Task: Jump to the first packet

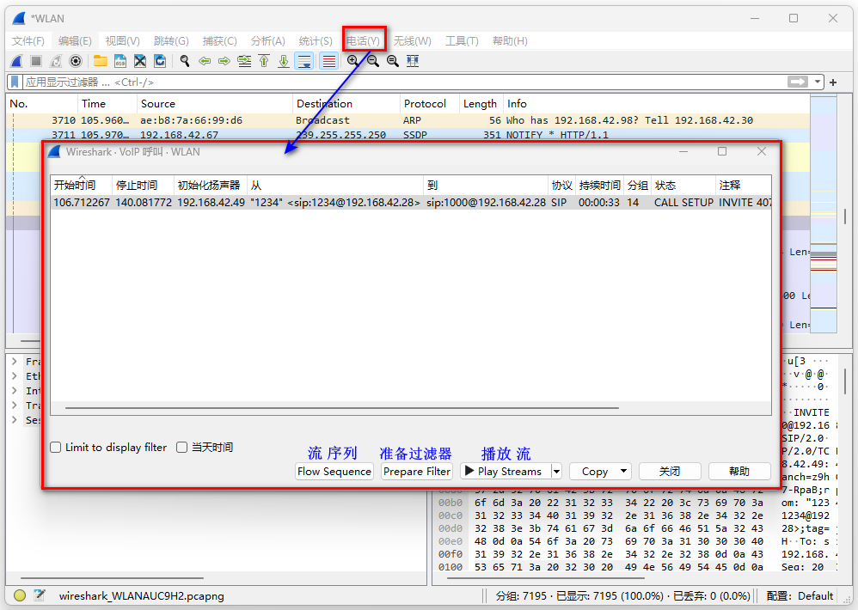Action: (x=264, y=61)
